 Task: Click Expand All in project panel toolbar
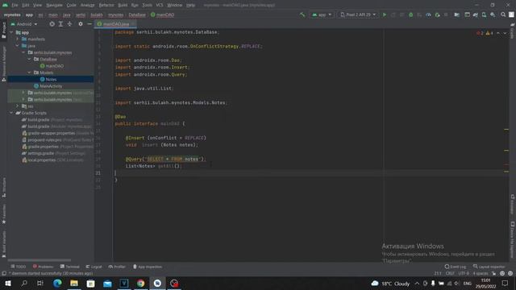coord(60,24)
